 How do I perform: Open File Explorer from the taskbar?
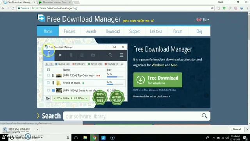85,137
